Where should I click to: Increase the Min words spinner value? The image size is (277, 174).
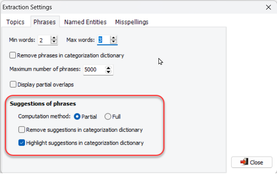[x=54, y=38]
